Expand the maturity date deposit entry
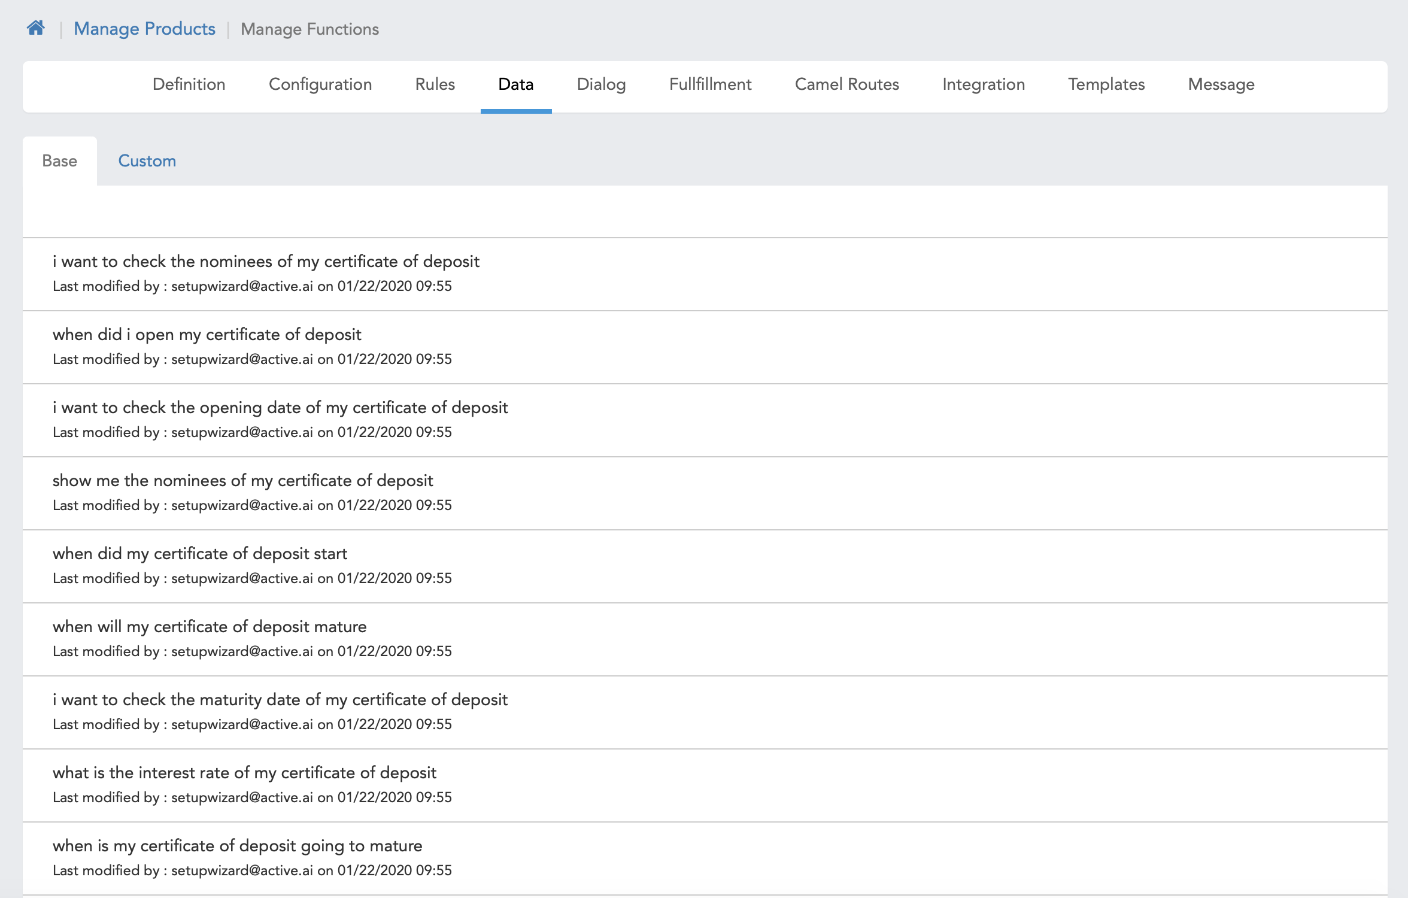 coord(280,700)
